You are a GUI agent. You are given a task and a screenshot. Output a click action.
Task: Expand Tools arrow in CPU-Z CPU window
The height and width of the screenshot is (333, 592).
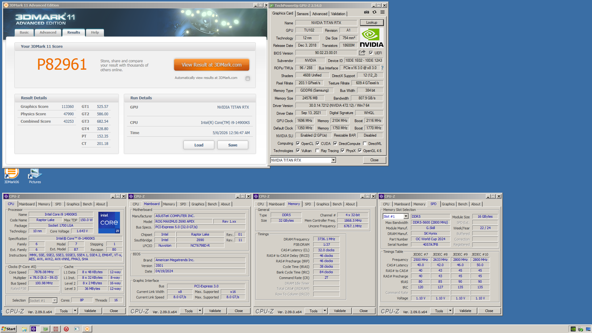click(x=75, y=311)
